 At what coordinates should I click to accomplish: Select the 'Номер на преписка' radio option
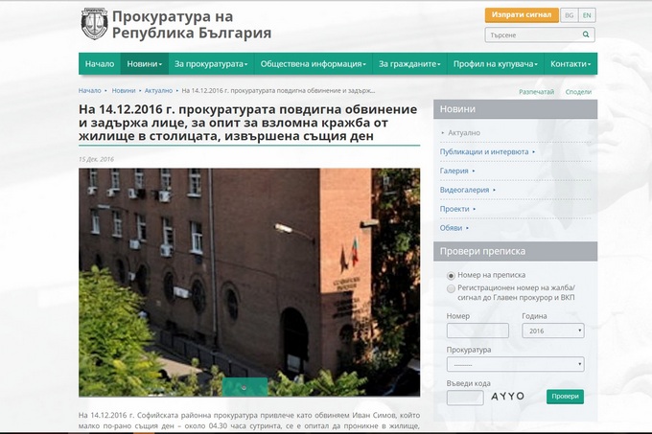(x=452, y=275)
